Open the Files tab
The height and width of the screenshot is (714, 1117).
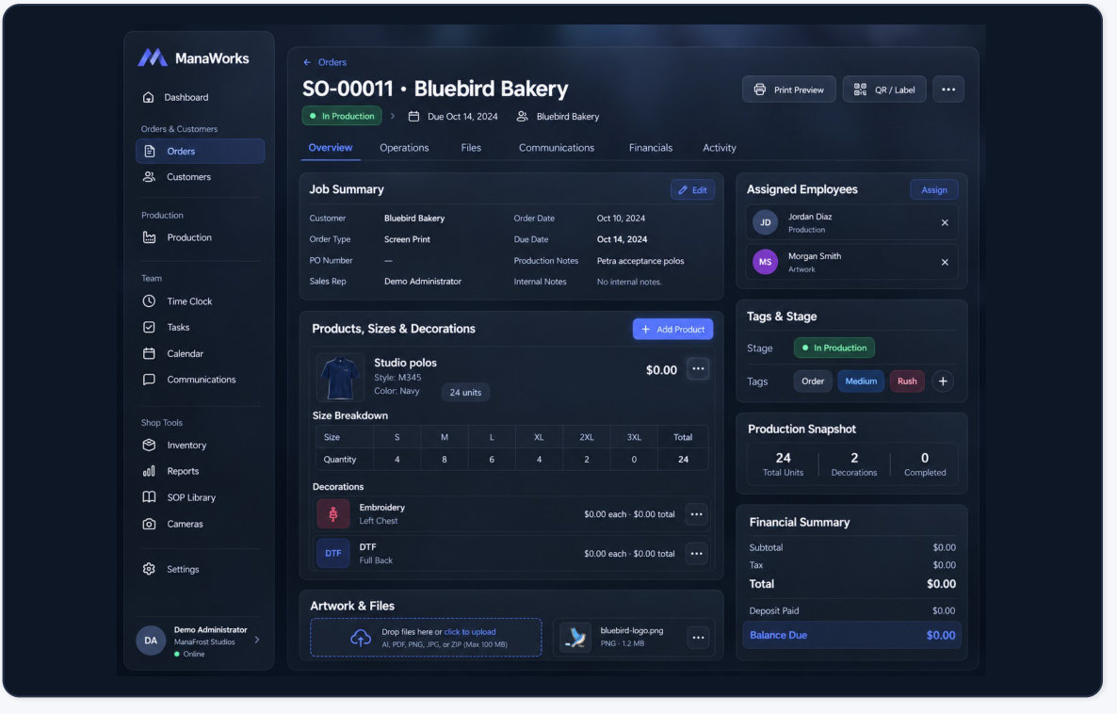click(x=471, y=148)
